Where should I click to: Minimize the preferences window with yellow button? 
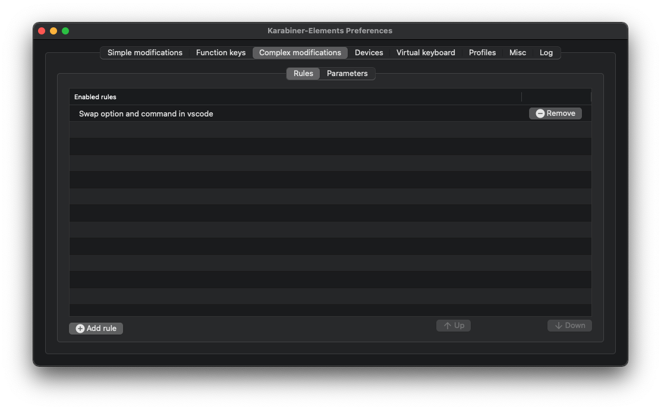tap(53, 31)
